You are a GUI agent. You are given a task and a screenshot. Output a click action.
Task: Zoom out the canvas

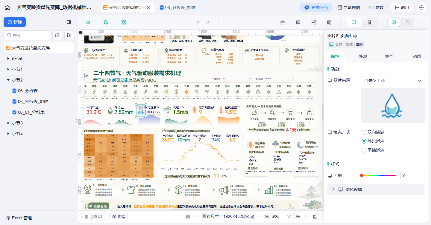click(x=267, y=217)
